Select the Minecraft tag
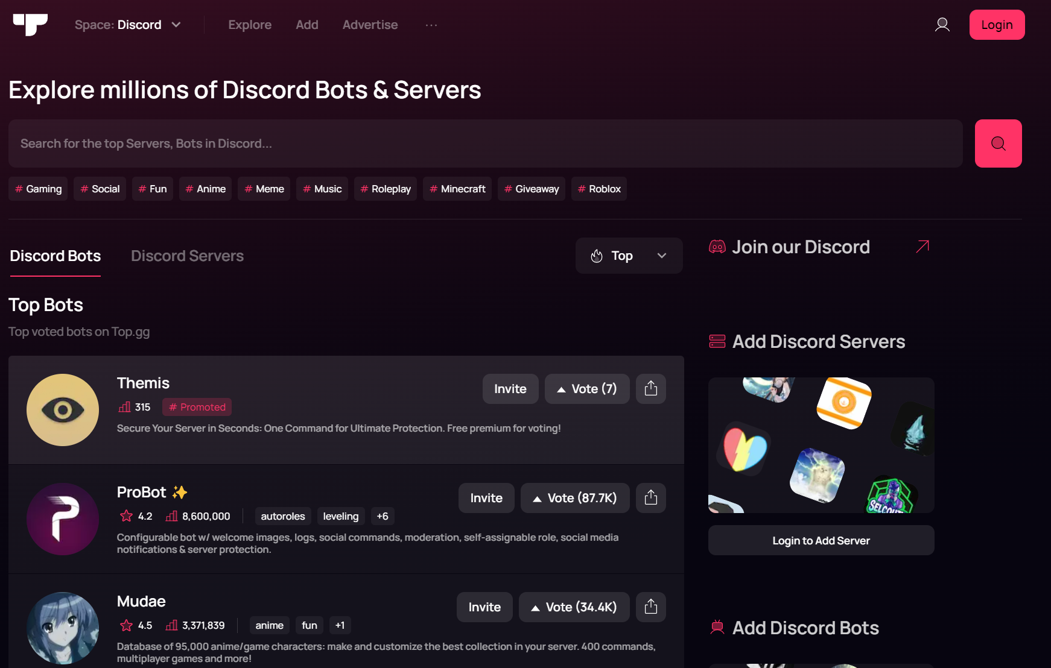The height and width of the screenshot is (668, 1051). point(457,189)
